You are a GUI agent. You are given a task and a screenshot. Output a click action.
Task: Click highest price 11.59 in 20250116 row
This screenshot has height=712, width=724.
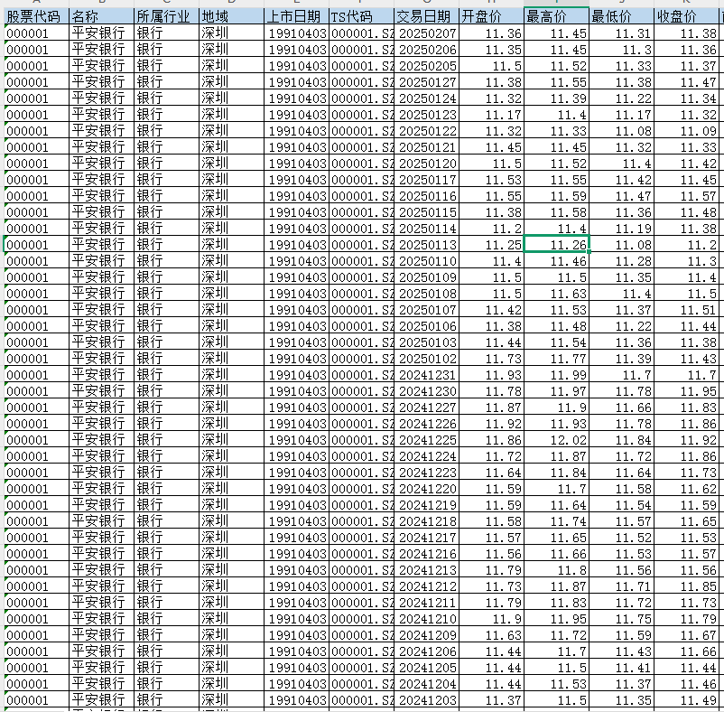pyautogui.click(x=557, y=196)
